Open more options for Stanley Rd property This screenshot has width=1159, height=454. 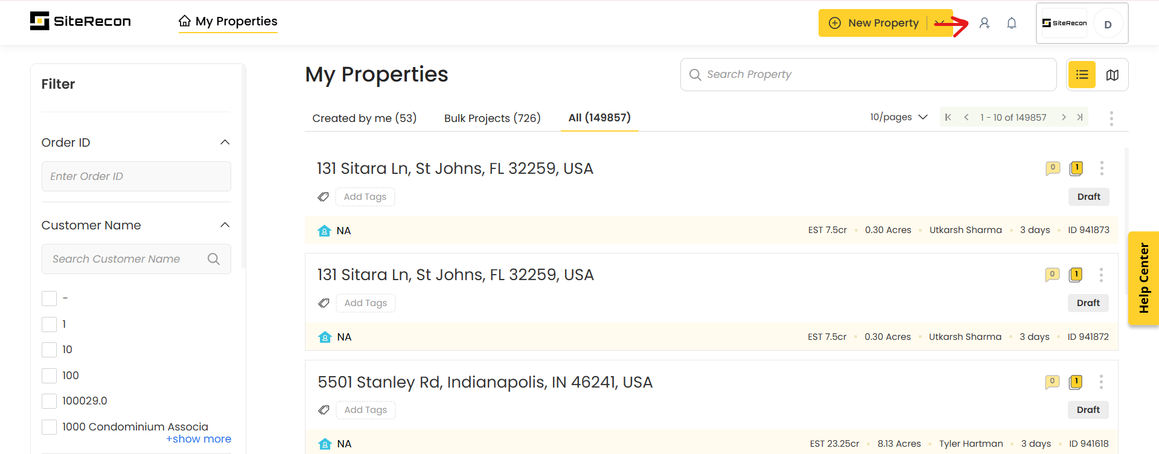pyautogui.click(x=1101, y=382)
